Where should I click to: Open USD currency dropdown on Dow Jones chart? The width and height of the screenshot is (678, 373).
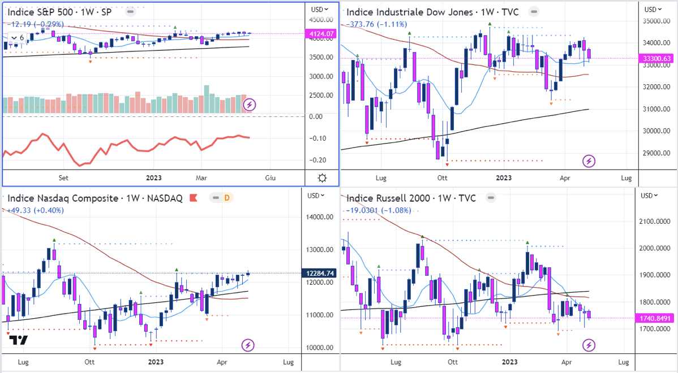(x=654, y=9)
